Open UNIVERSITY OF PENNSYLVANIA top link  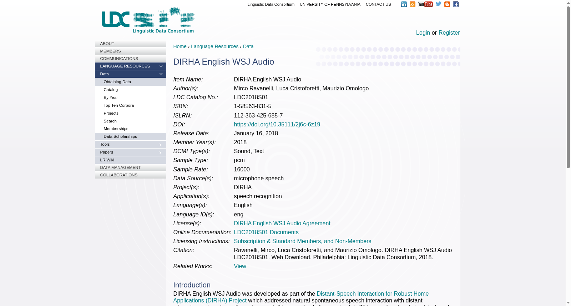click(x=330, y=4)
